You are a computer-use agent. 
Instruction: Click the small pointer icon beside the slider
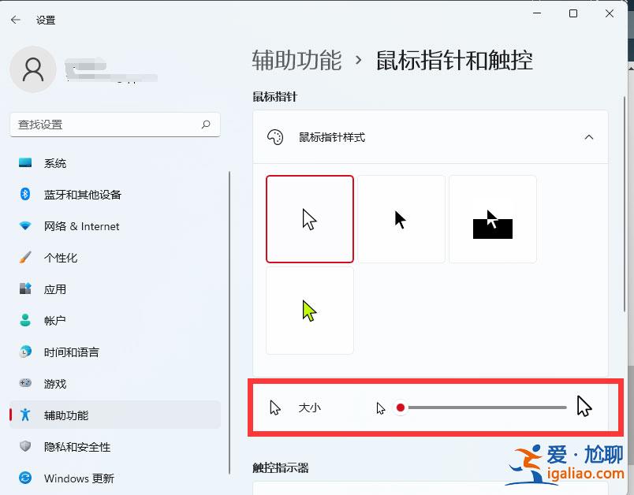pyautogui.click(x=381, y=408)
